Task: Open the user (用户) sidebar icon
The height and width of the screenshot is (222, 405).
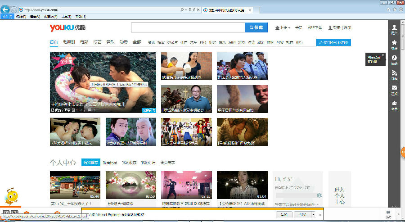Action: coord(395,29)
